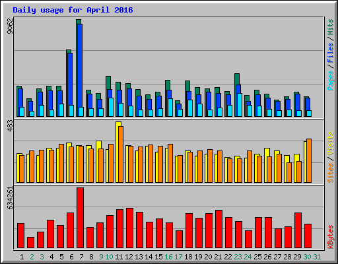Click the tallest red KBytes bar for day 7
Screen dimensions: 338x264
(x=80, y=218)
